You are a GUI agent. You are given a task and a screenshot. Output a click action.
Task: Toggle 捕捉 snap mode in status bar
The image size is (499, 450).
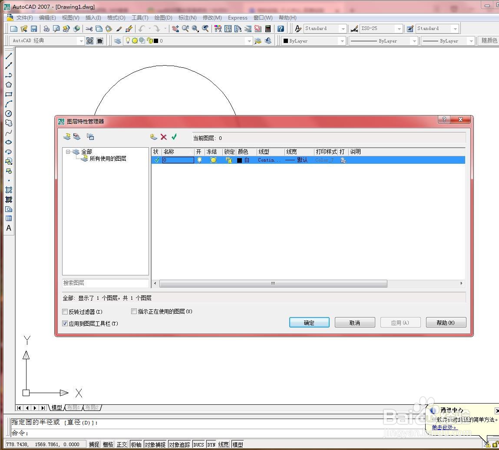click(x=94, y=444)
